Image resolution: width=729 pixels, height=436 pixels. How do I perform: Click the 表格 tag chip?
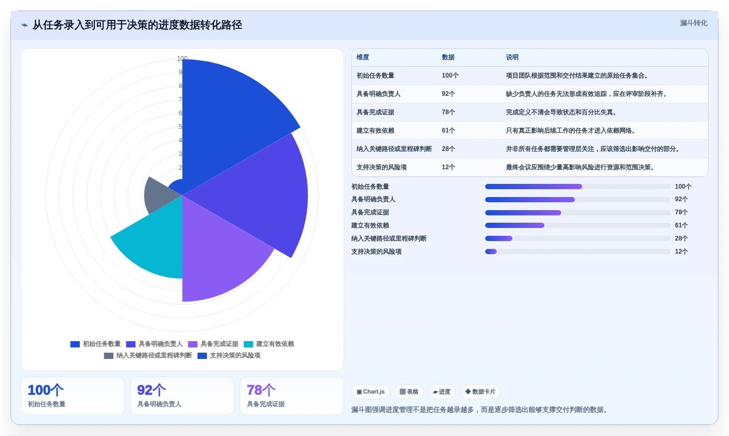click(x=409, y=391)
